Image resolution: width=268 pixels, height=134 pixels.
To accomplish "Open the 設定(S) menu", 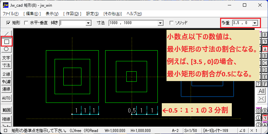I will pyautogui.click(x=92, y=14).
